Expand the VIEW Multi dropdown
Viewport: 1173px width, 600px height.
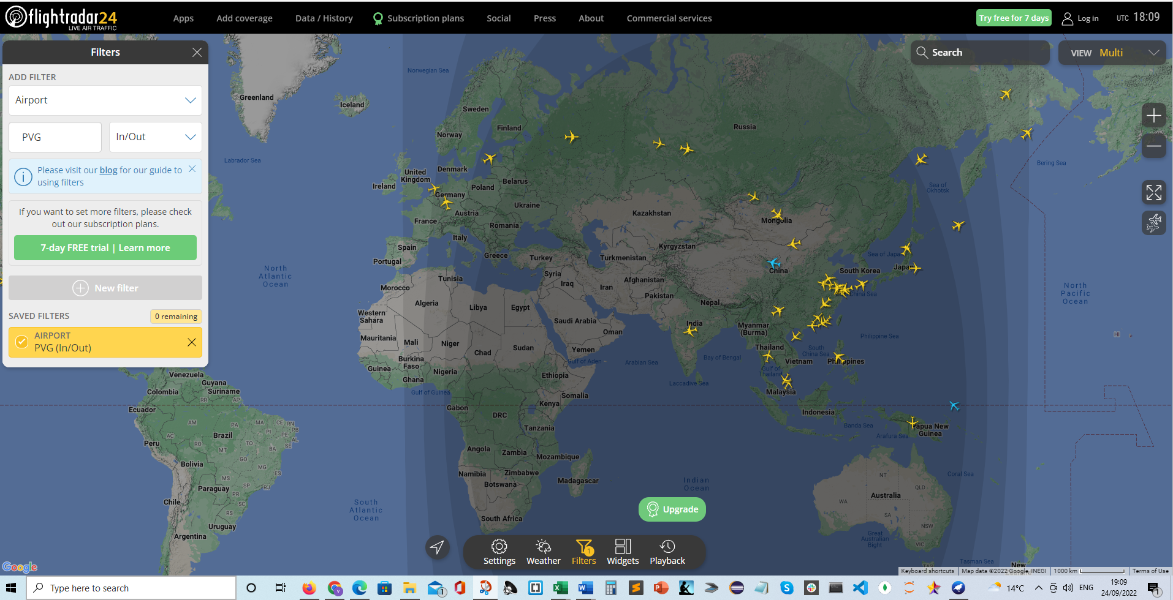click(1112, 53)
